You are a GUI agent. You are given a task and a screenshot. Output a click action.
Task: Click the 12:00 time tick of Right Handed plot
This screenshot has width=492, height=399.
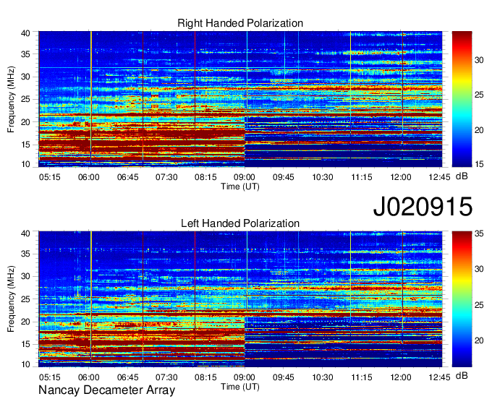click(401, 177)
